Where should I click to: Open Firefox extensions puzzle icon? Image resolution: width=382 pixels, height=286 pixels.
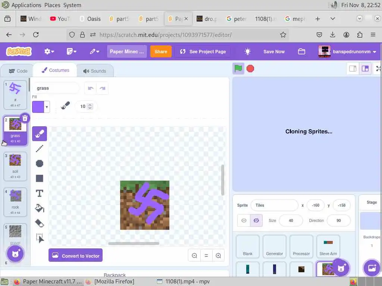pyautogui.click(x=360, y=35)
